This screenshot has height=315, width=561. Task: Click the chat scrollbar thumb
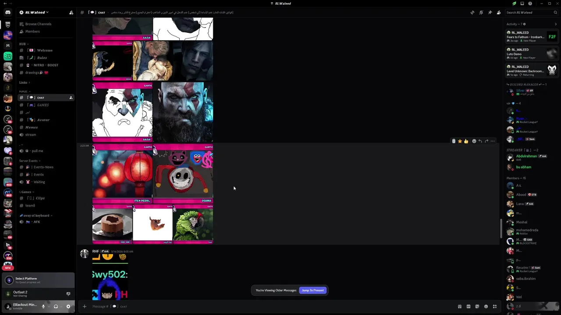tap(501, 228)
